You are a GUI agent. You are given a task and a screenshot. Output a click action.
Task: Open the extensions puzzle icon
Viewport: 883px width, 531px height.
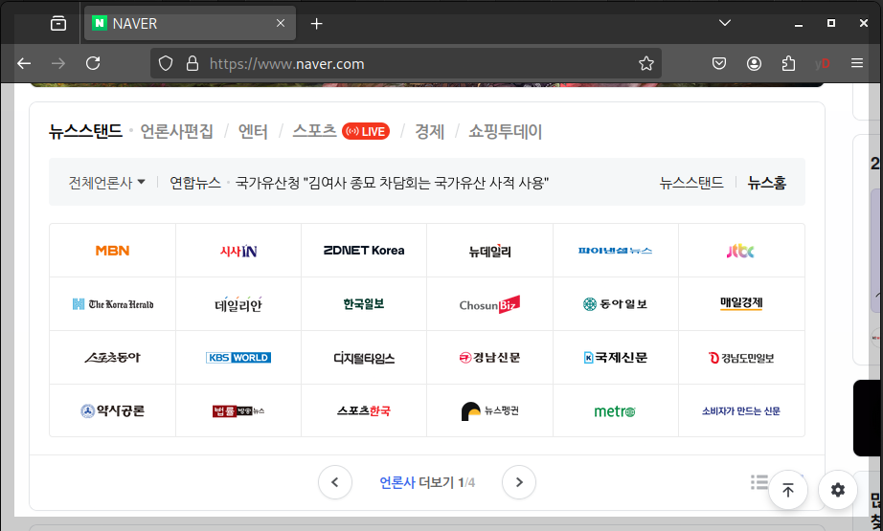pyautogui.click(x=788, y=63)
